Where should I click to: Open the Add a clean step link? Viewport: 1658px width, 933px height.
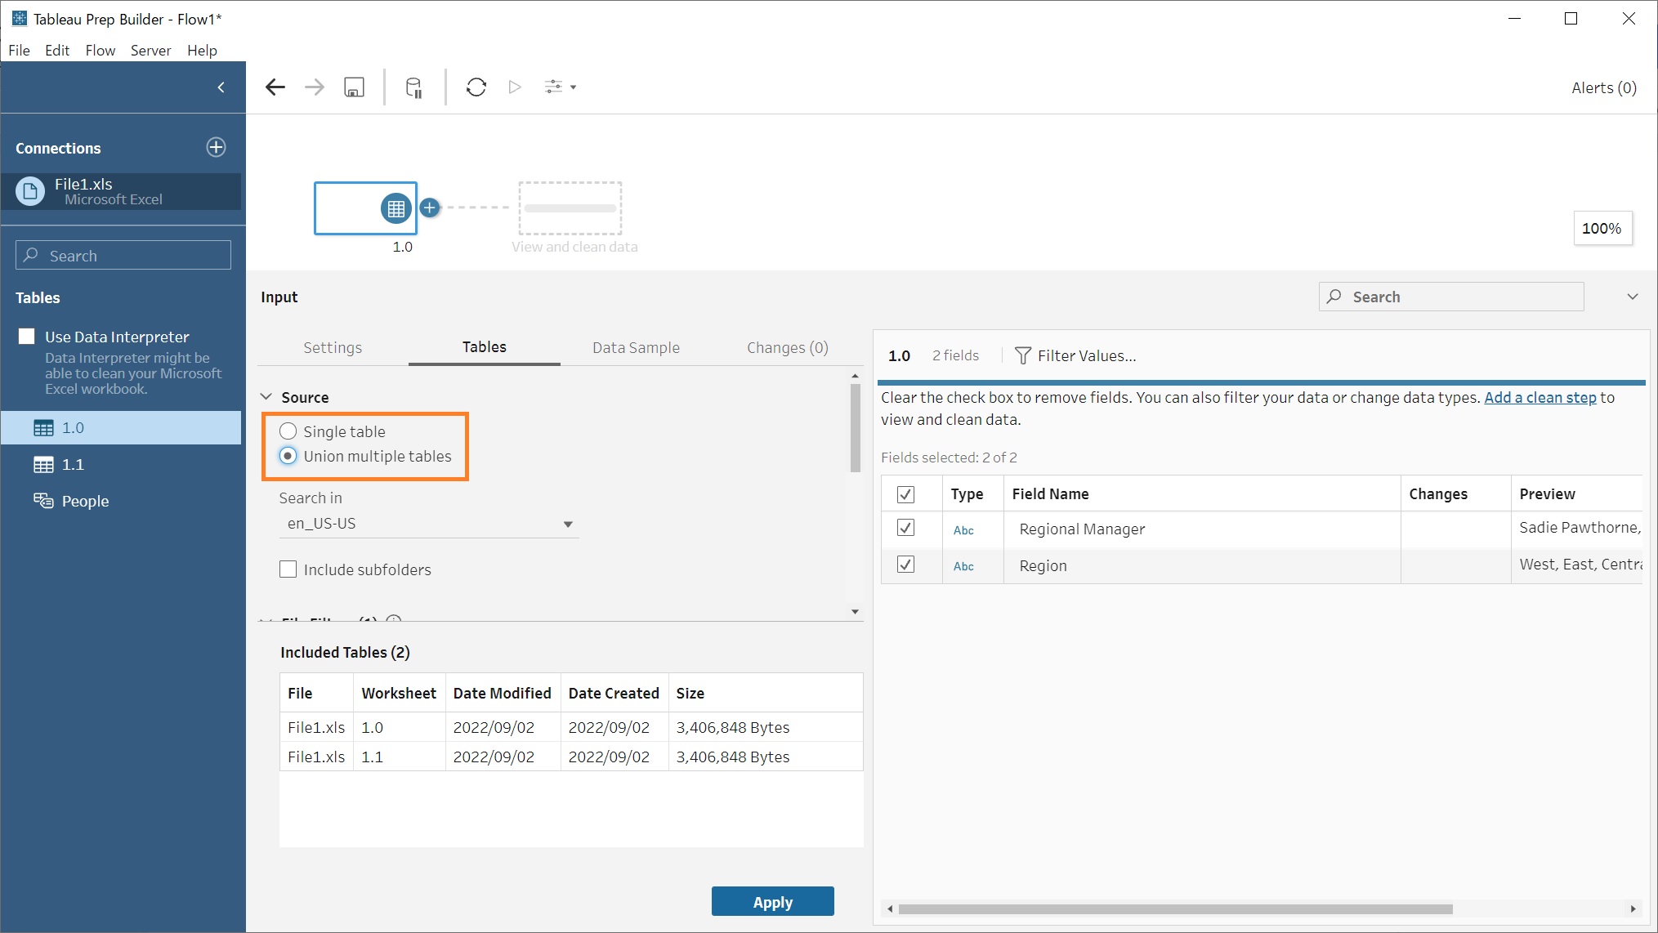1539,397
